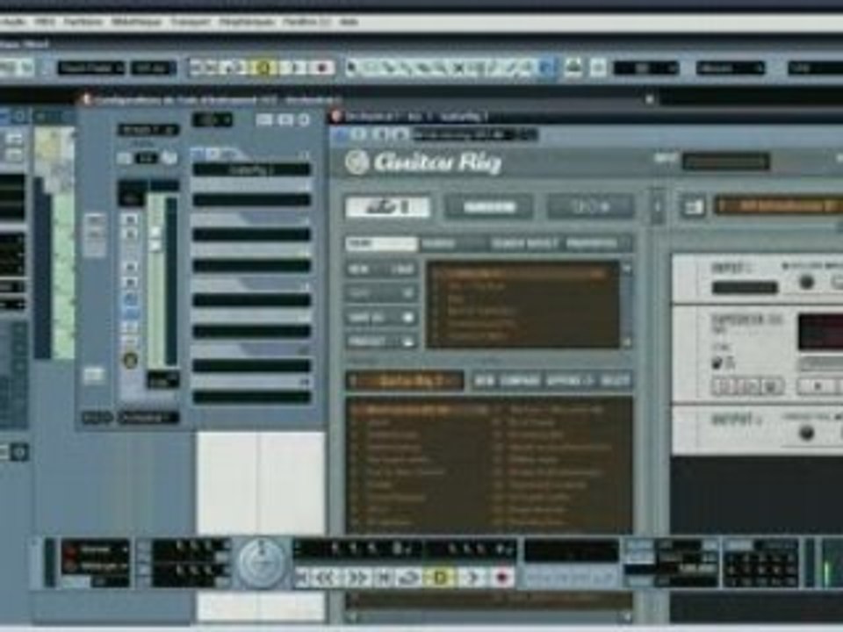
Task: Open the last insert slot at the bottom
Action: [252, 398]
